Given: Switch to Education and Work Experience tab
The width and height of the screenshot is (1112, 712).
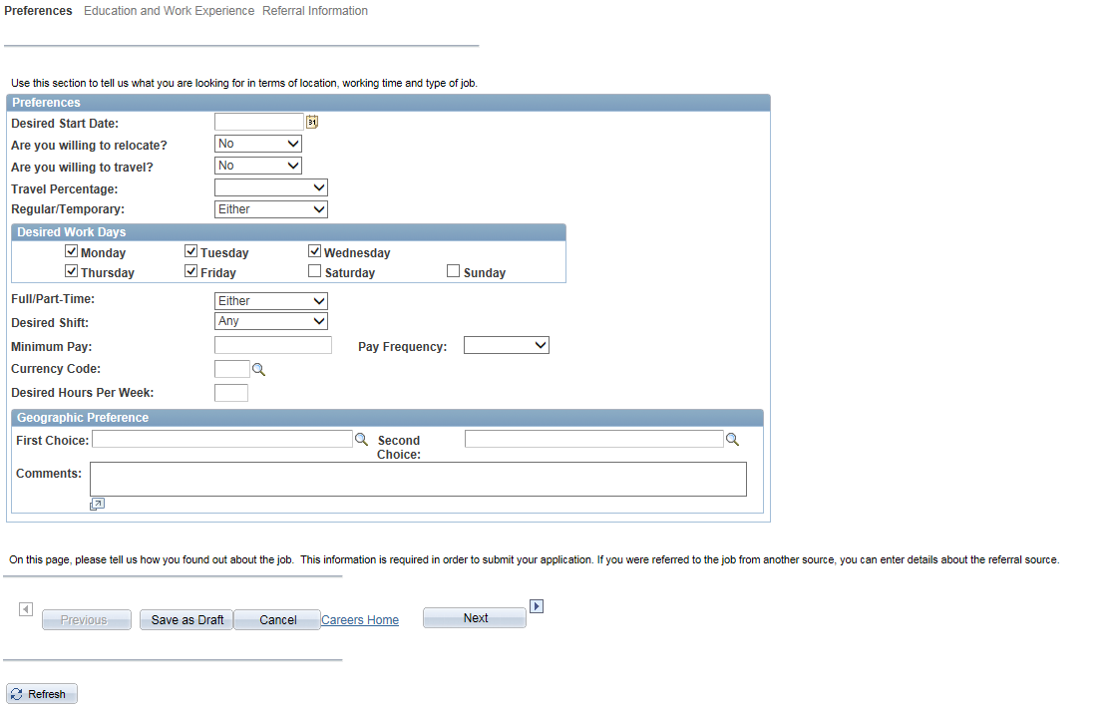Looking at the screenshot, I should [x=169, y=11].
